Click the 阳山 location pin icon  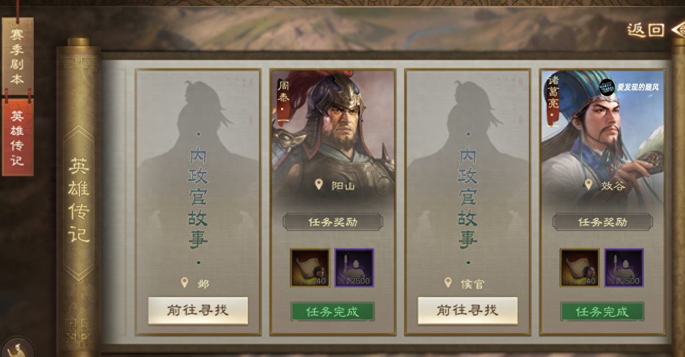[319, 184]
